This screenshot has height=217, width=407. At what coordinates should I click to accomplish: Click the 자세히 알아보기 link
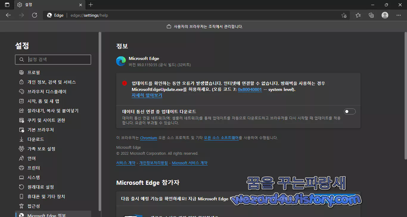[147, 95]
